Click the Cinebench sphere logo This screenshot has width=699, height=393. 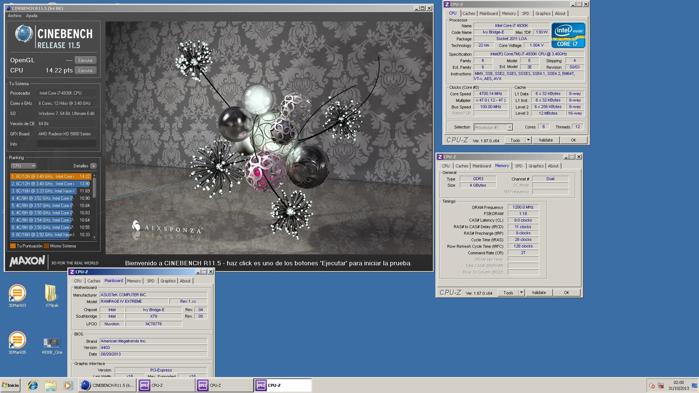24,33
